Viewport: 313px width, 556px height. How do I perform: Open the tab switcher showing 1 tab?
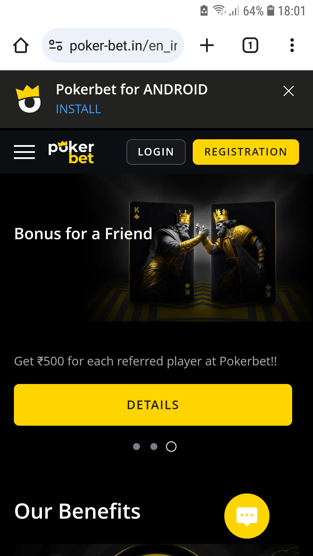pyautogui.click(x=250, y=45)
